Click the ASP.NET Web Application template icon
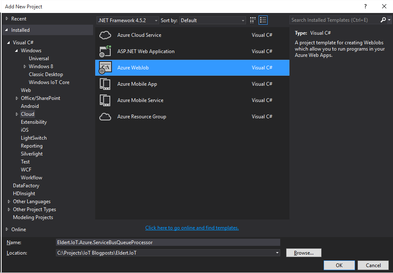Image resolution: width=393 pixels, height=273 pixels. [105, 51]
